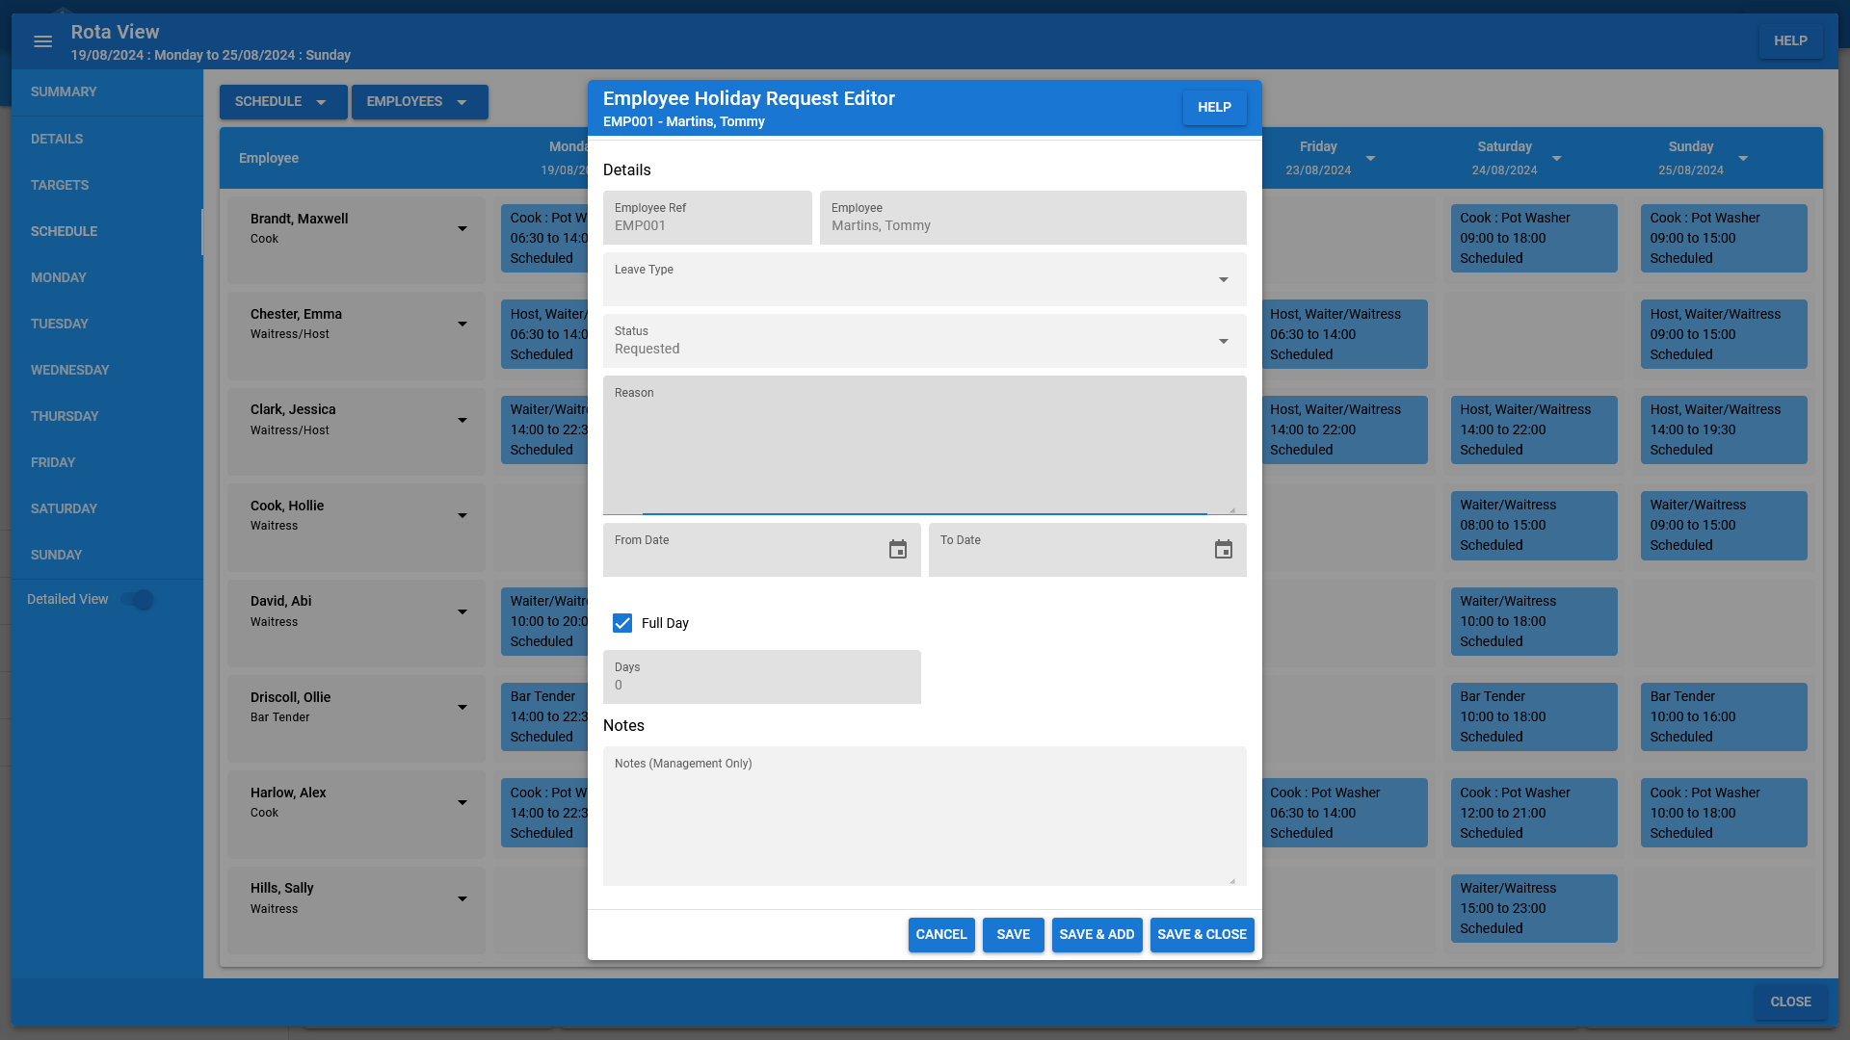Screen dimensions: 1850x1040
Task: Open the Friday column dropdown arrow
Action: point(1370,159)
